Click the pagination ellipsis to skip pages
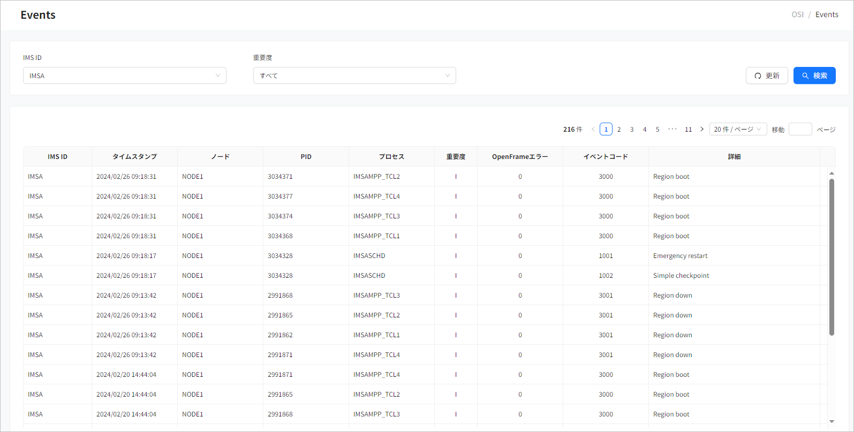Viewport: 854px width, 432px height. [x=672, y=129]
